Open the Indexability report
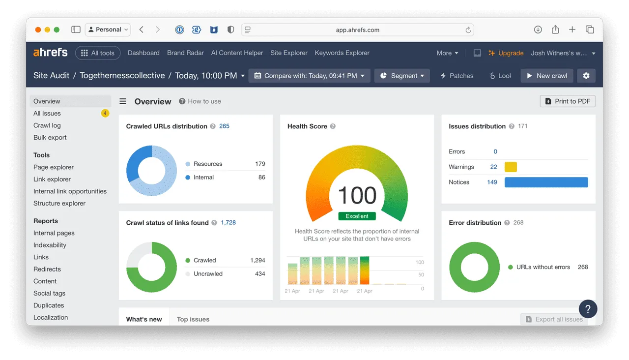629x360 pixels. 50,245
